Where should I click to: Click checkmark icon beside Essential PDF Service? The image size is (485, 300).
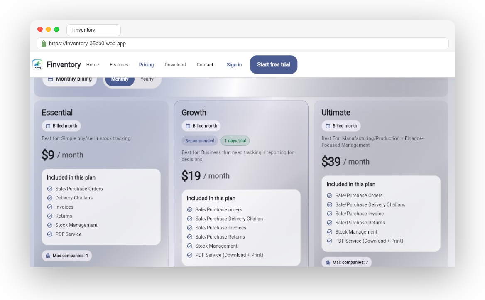pos(49,234)
